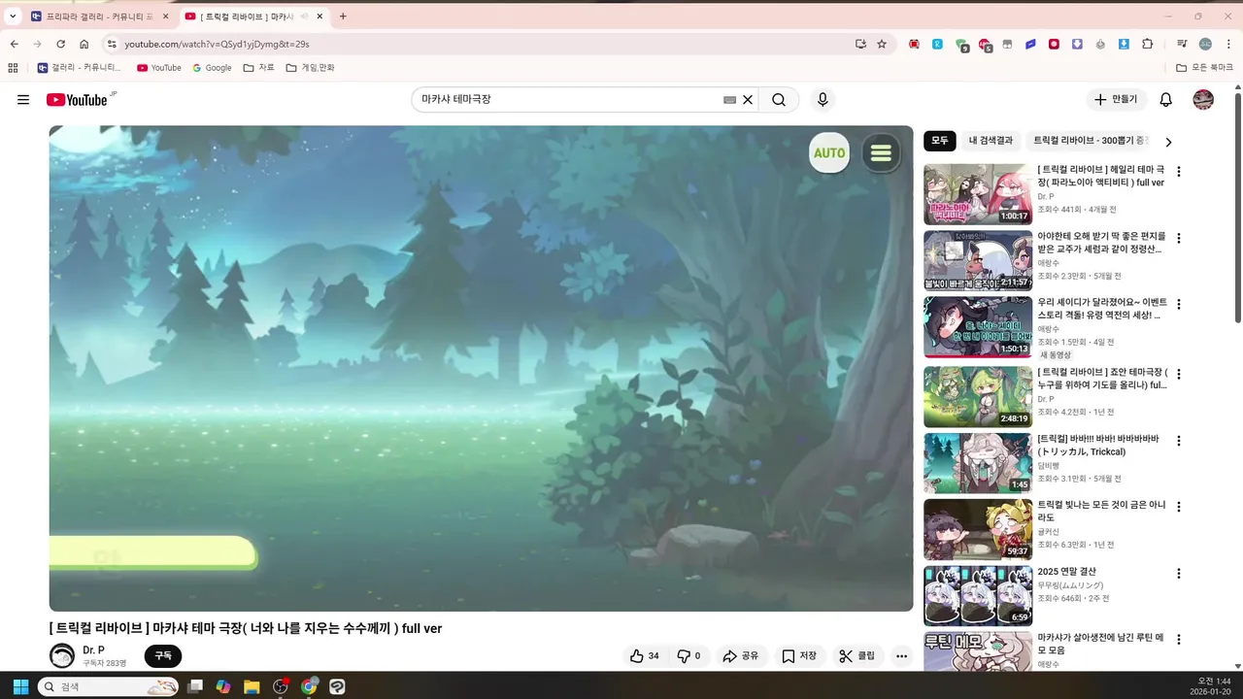Open the media control music-note icon
This screenshot has height=699, width=1243.
pyautogui.click(x=1182, y=44)
